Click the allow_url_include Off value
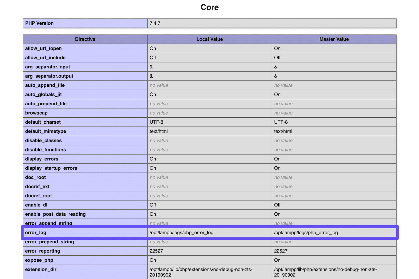Image resolution: width=419 pixels, height=279 pixels. [153, 58]
